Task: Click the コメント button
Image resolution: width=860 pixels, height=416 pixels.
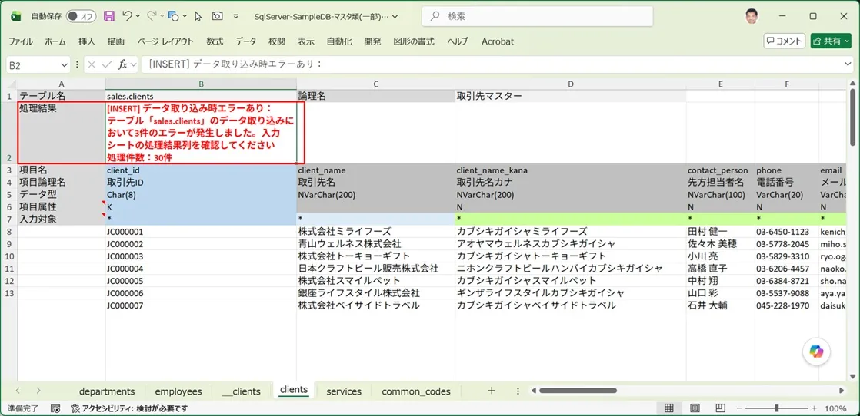Action: 785,41
